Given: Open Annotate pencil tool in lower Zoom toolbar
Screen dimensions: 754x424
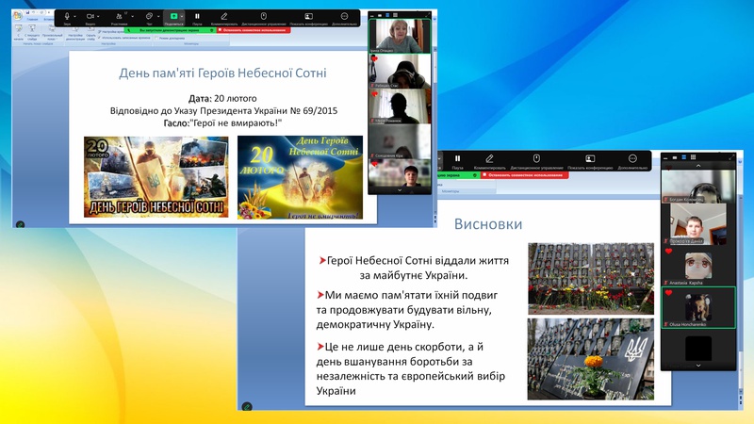Looking at the screenshot, I should click(x=489, y=161).
